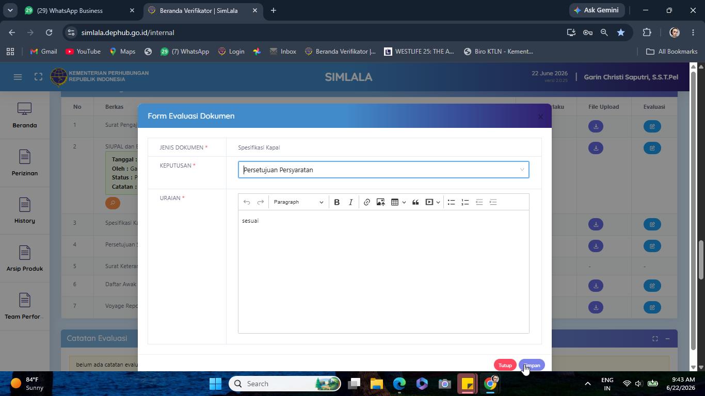The image size is (705, 396).
Task: Click the Simpan button
Action: (532, 365)
